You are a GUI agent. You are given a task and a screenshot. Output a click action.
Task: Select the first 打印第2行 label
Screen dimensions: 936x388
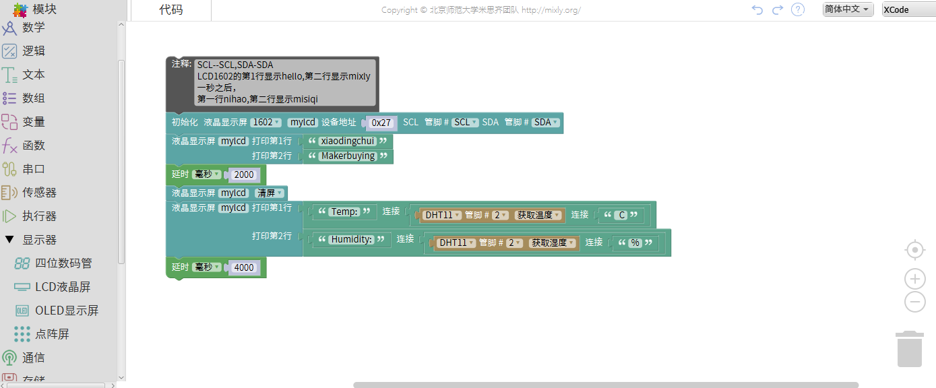click(x=272, y=156)
